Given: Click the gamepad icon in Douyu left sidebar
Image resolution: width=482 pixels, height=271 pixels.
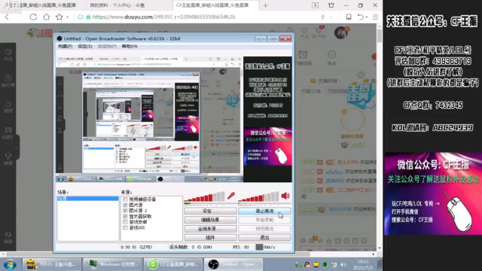Looking at the screenshot, I should [8, 130].
